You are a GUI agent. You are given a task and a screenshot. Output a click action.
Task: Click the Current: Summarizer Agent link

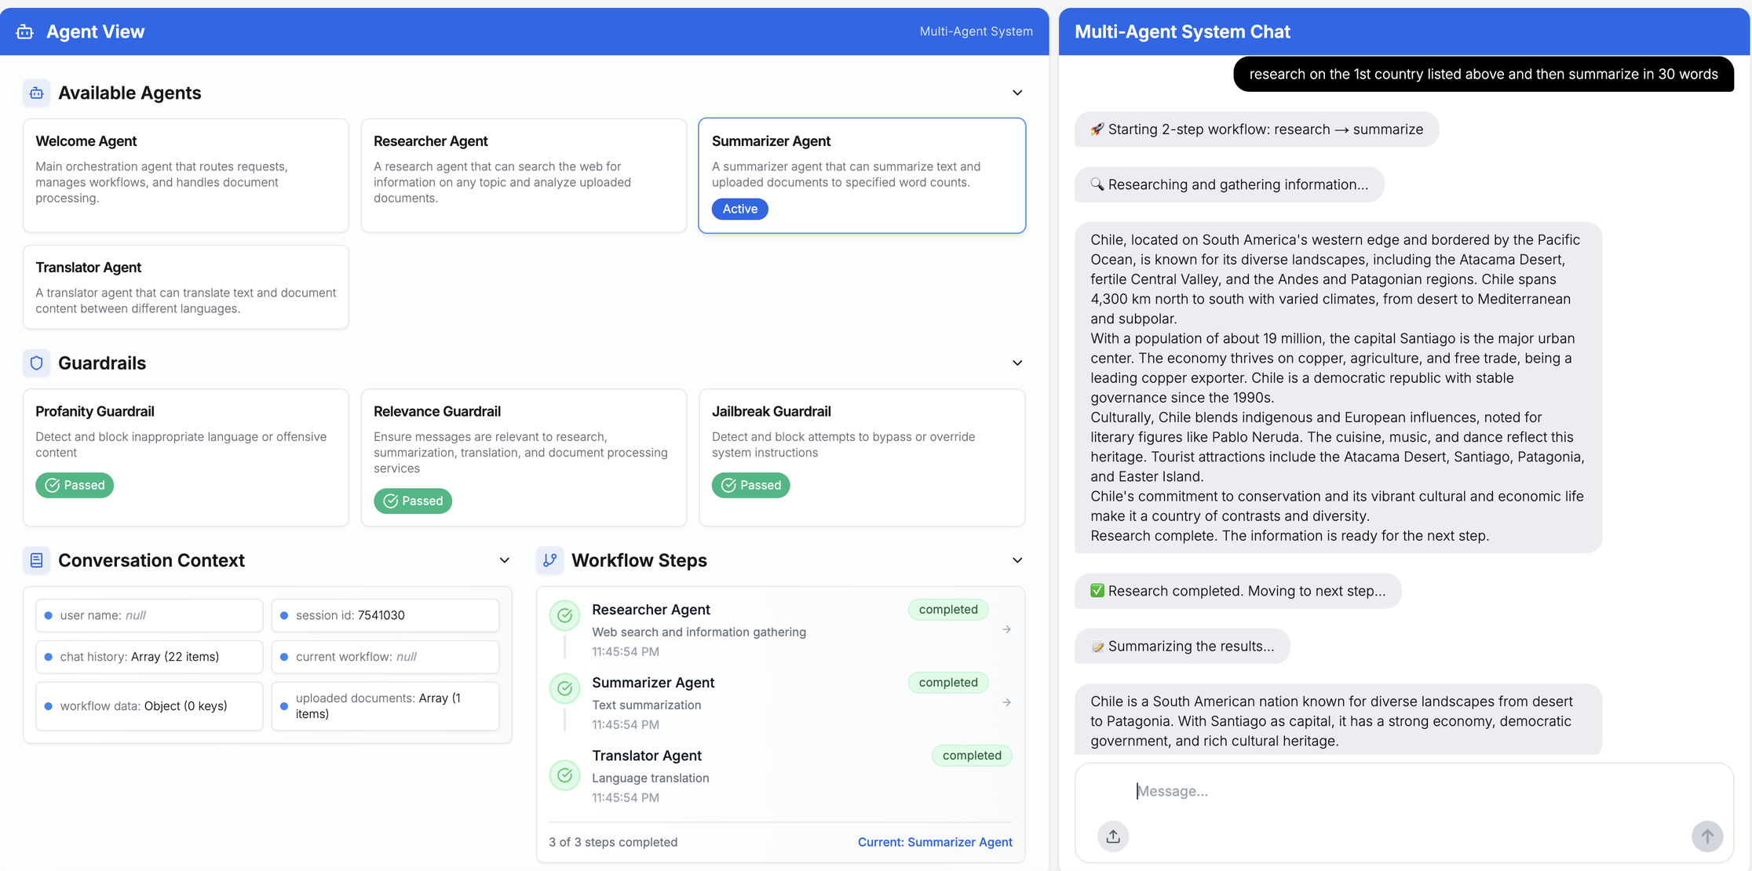934,842
